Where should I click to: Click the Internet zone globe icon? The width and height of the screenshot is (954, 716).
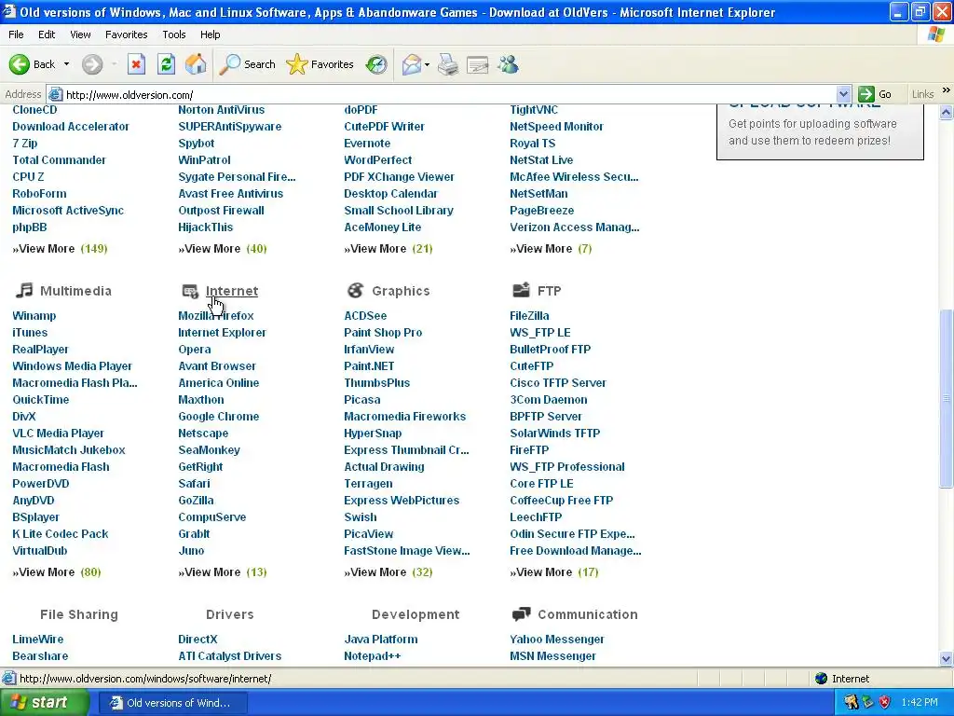(x=822, y=679)
